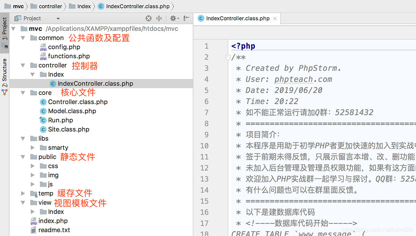Open the 7: Structure tool window tab

click(x=5, y=73)
